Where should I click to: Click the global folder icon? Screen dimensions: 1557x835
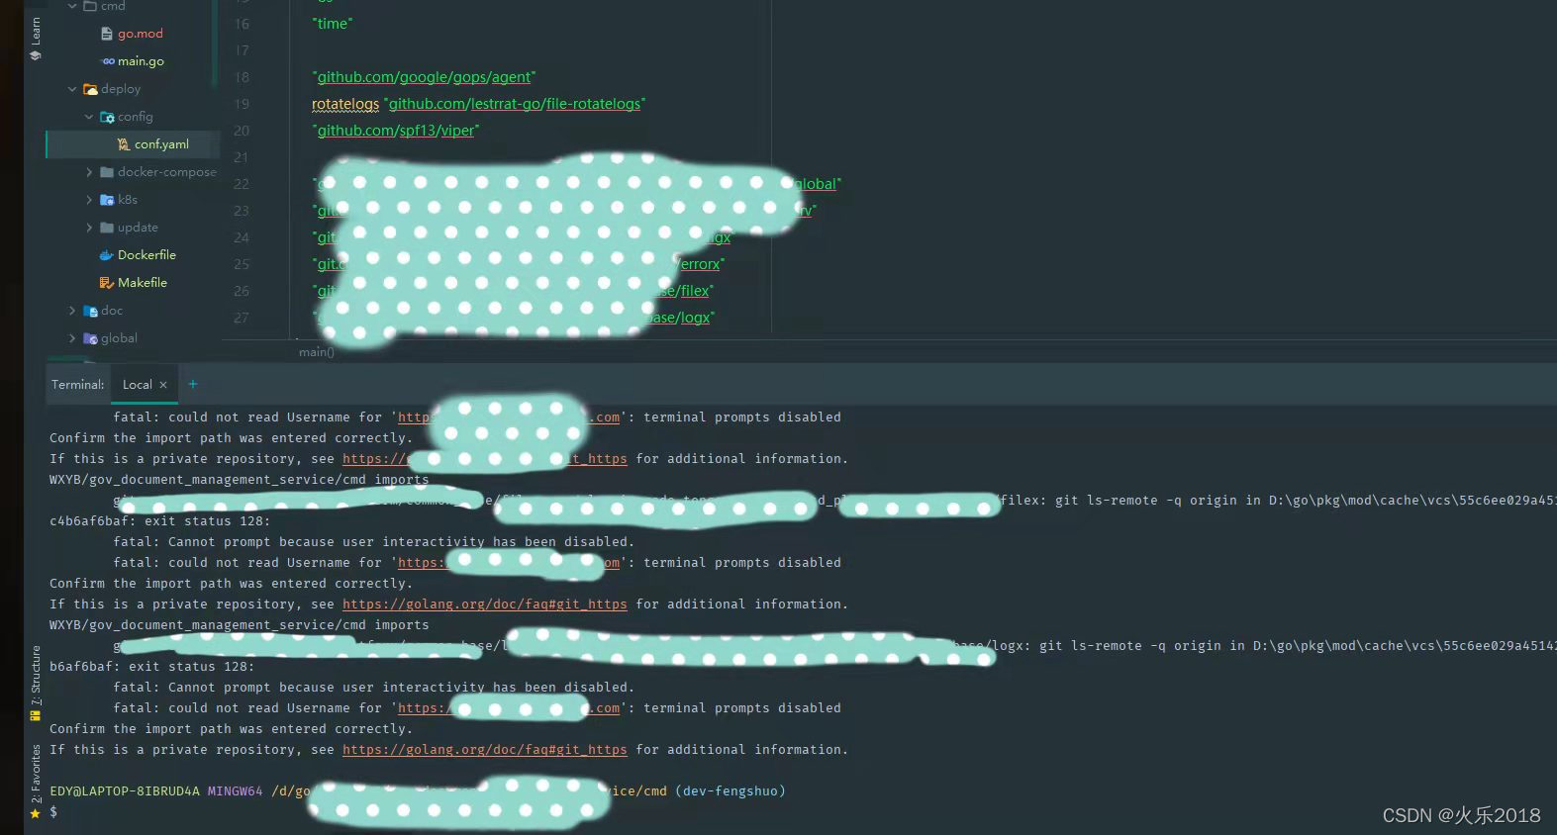click(90, 338)
